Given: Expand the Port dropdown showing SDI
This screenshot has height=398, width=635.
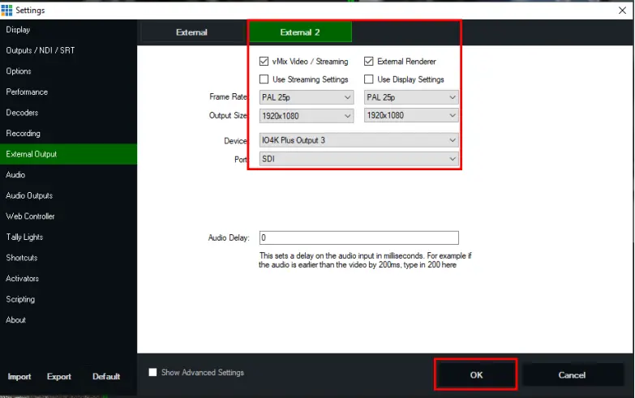Looking at the screenshot, I should [358, 159].
